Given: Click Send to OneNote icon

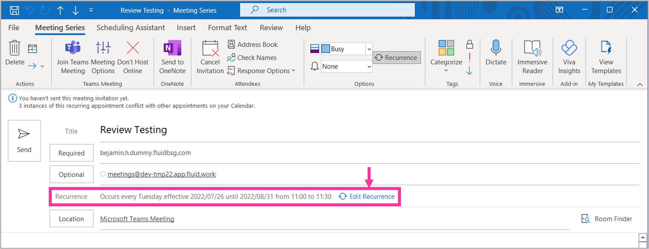Looking at the screenshot, I should [x=172, y=48].
